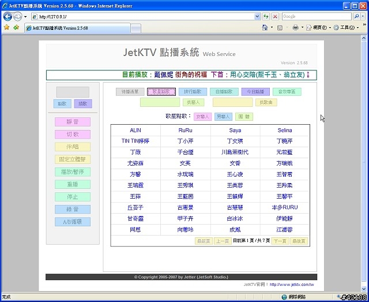Screen dimensions: 369x302
Task: Click the yellow song search field
Action: (233, 102)
